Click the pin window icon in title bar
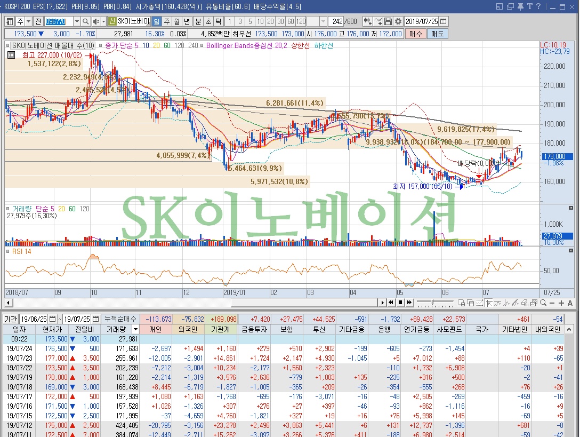Viewport: 580px width, 437px height. (520, 6)
